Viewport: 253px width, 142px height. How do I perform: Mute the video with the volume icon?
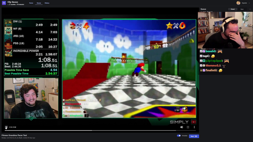[x=181, y=127]
